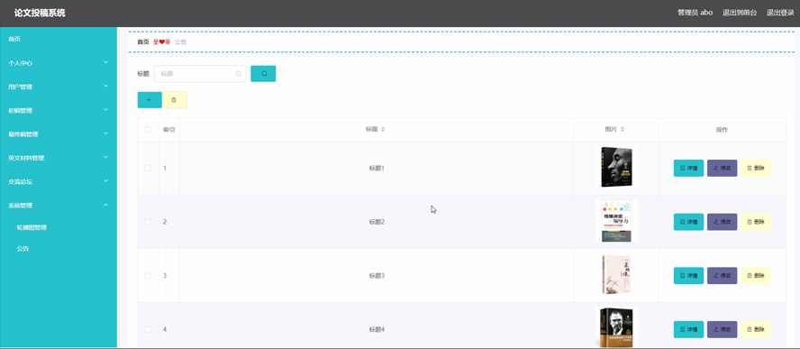The height and width of the screenshot is (349, 800).
Task: Expand the 用户管理 sidebar menu
Action: (59, 87)
